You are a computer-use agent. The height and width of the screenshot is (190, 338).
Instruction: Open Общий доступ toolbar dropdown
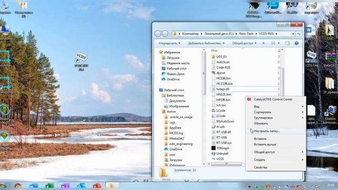click(x=244, y=43)
